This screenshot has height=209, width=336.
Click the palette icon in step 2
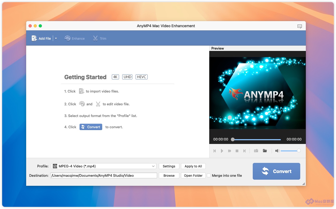(x=82, y=104)
